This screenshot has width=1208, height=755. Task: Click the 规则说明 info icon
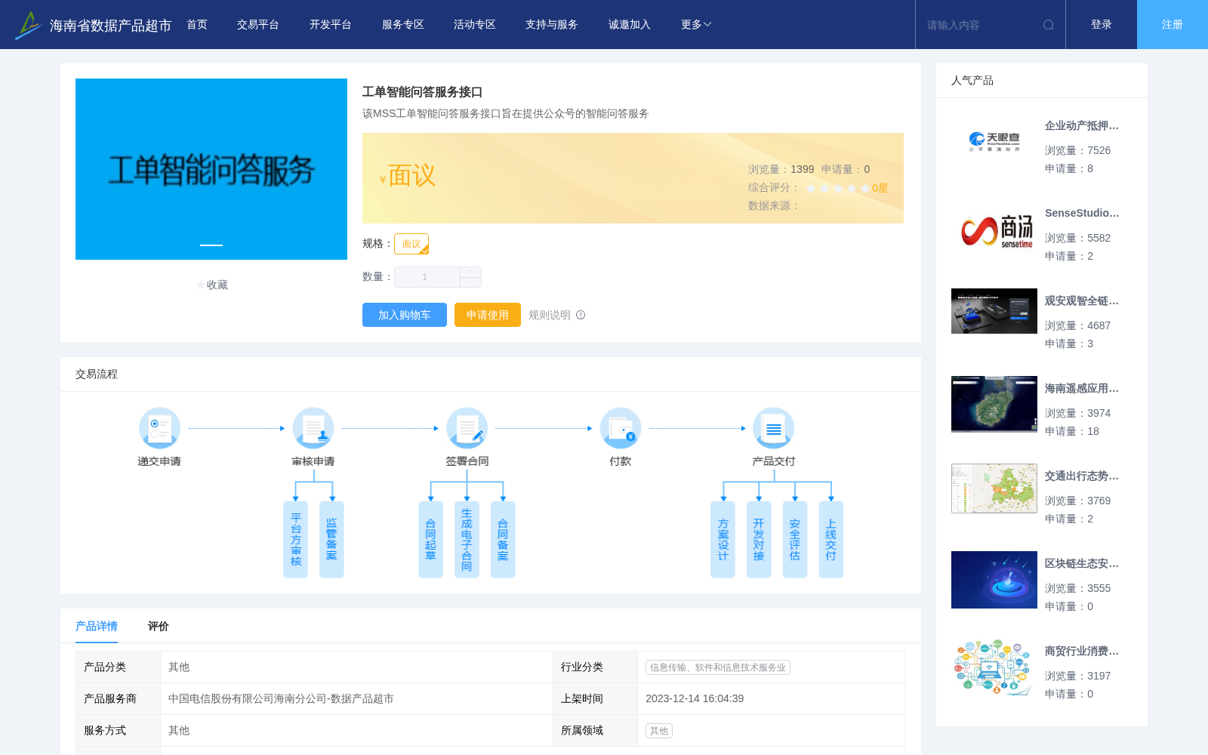tap(581, 315)
